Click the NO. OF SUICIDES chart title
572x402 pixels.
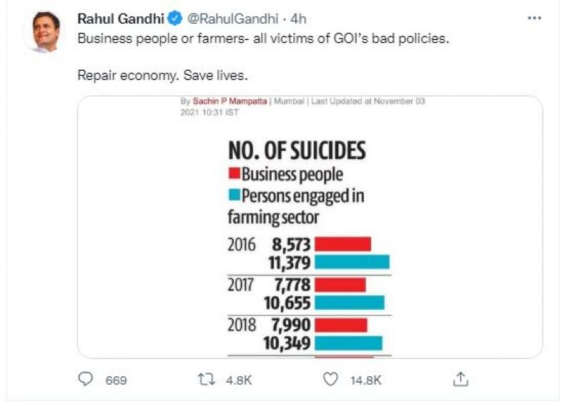tap(296, 150)
